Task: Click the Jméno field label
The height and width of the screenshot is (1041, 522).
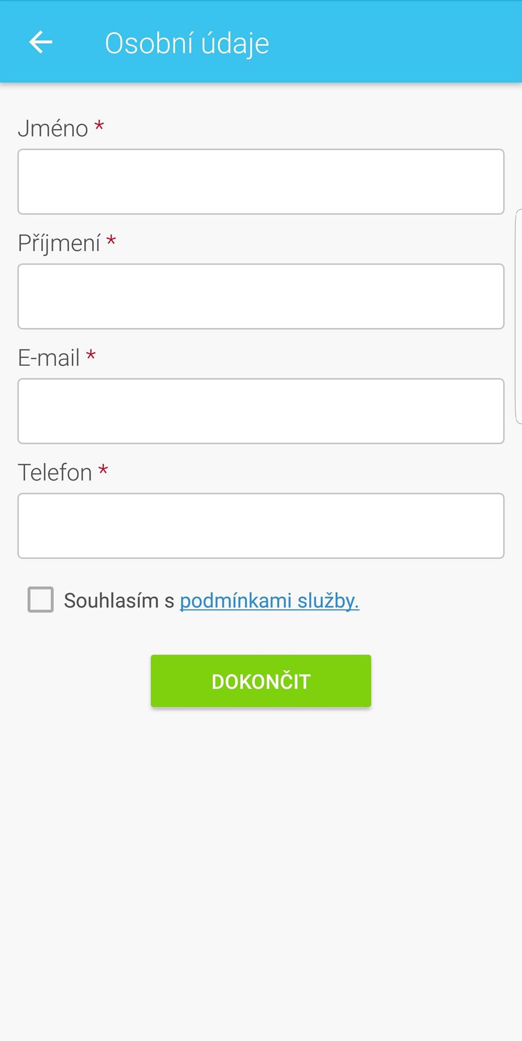Action: (53, 129)
